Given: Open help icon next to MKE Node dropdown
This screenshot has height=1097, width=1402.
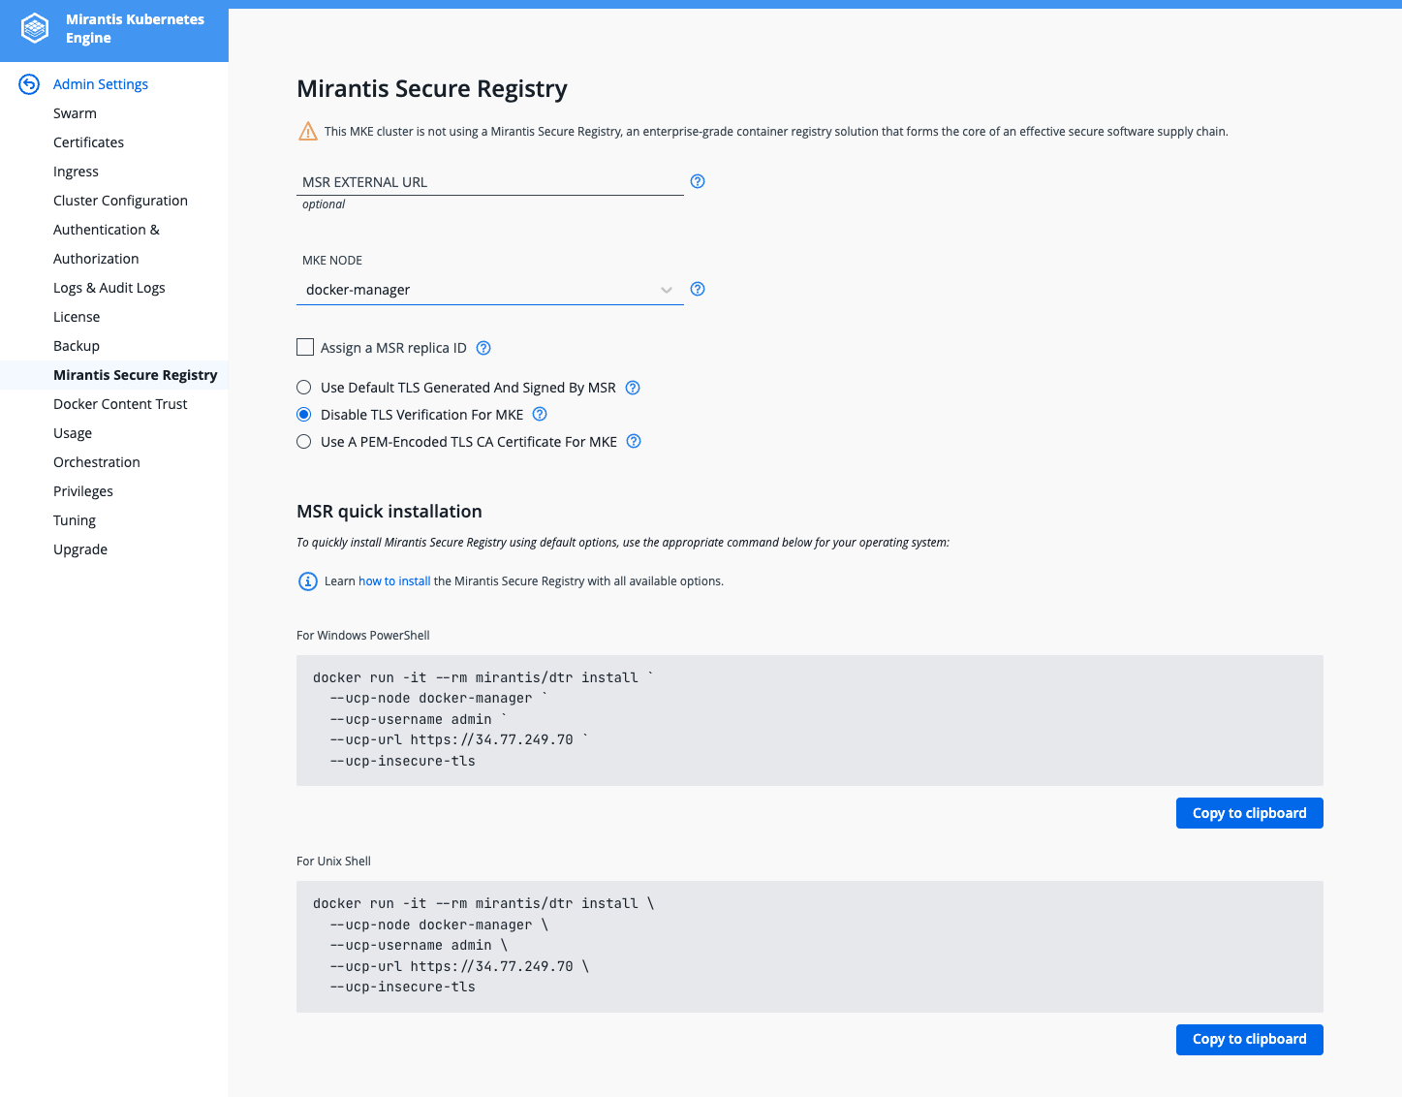Looking at the screenshot, I should click(698, 289).
